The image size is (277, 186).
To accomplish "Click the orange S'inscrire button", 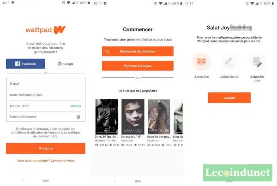I will point(46,148).
